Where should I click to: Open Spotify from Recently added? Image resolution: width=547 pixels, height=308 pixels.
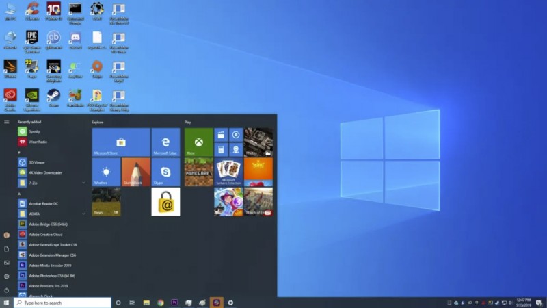coord(34,131)
